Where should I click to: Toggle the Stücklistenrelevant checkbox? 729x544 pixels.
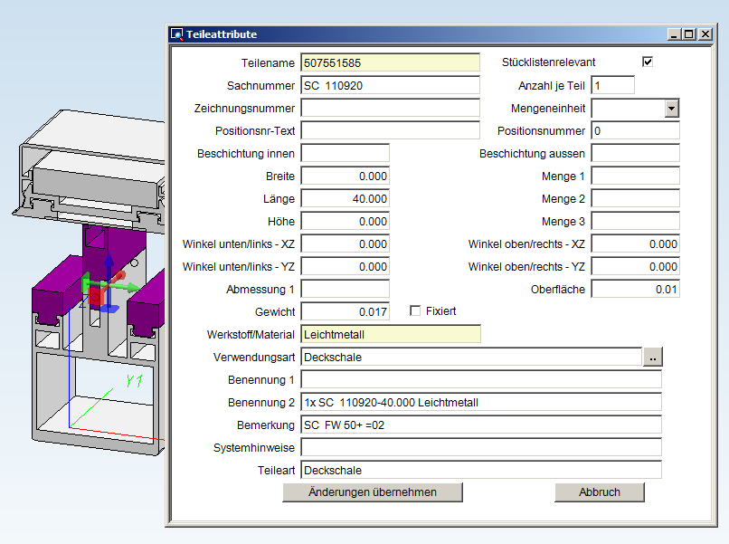647,62
